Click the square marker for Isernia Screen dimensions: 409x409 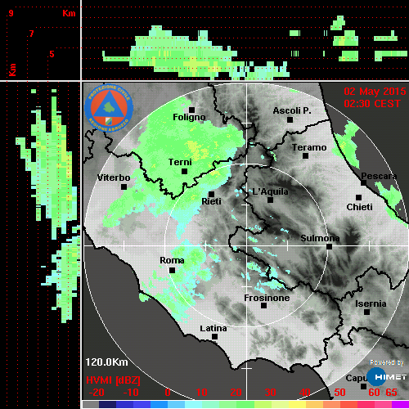click(x=367, y=312)
